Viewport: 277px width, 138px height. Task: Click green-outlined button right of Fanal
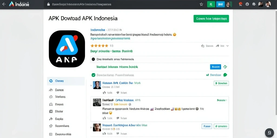[221, 126]
